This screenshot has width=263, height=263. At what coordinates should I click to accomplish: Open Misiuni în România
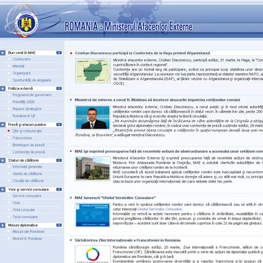27,239
